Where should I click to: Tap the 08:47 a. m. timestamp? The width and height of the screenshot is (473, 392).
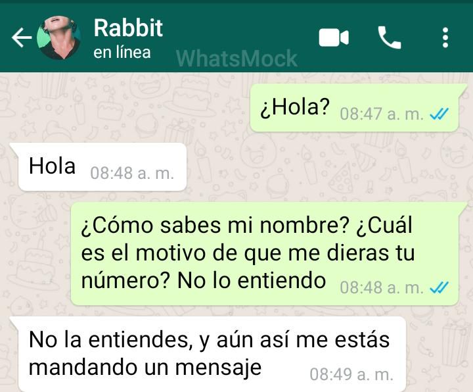click(382, 114)
